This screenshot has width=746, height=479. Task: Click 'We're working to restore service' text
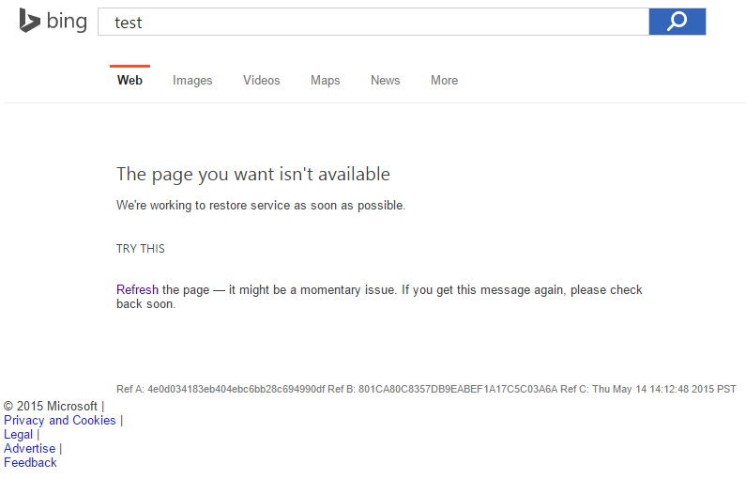(x=261, y=205)
